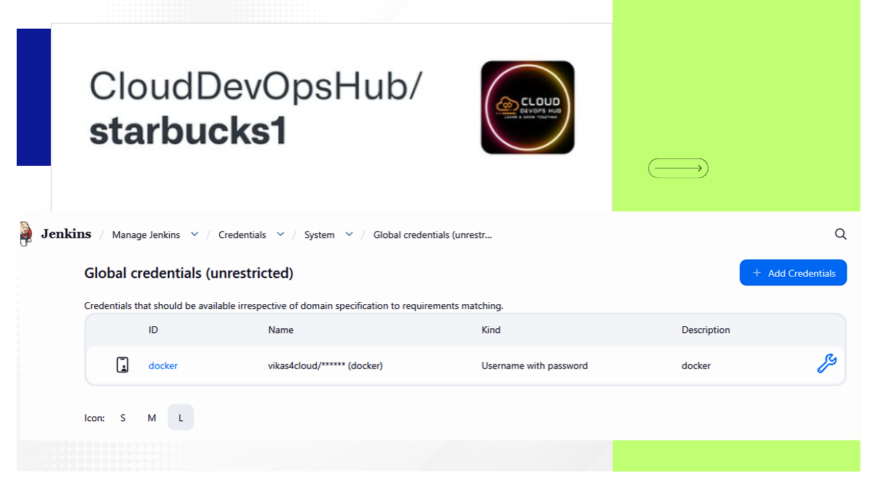875x480 pixels.
Task: Open Manage Jenkins breadcrumb link
Action: pos(146,235)
